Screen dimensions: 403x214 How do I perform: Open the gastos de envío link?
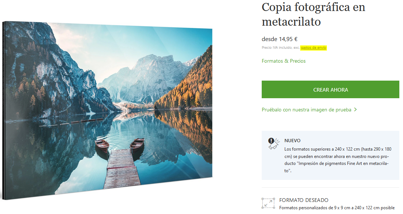point(313,48)
